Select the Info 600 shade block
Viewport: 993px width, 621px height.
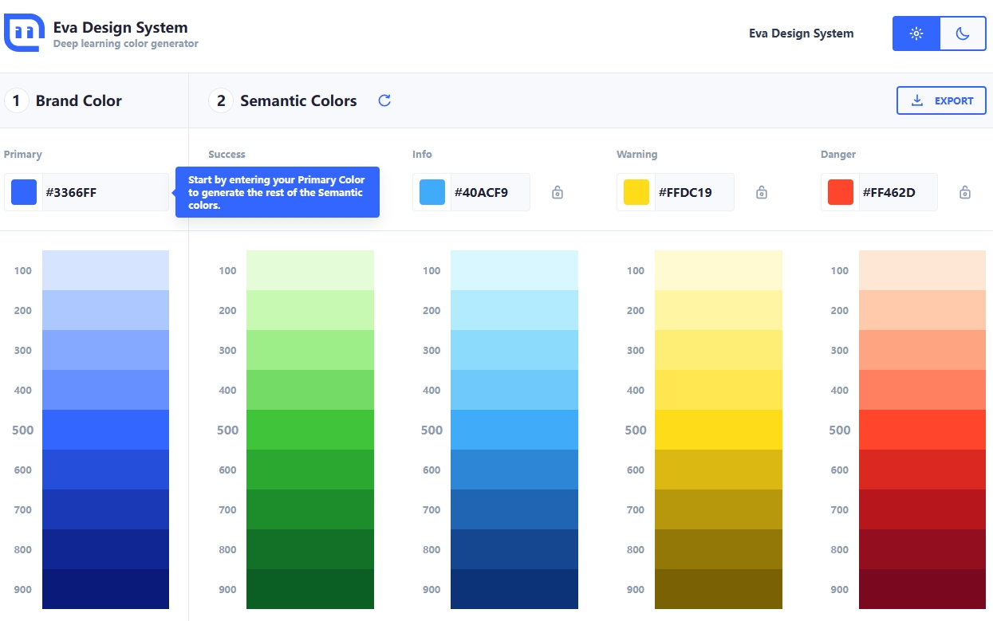point(514,470)
